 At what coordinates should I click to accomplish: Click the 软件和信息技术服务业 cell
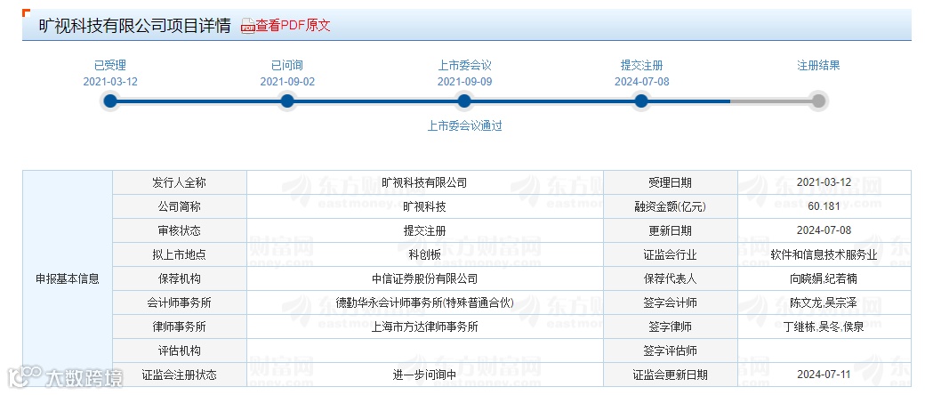pos(824,254)
